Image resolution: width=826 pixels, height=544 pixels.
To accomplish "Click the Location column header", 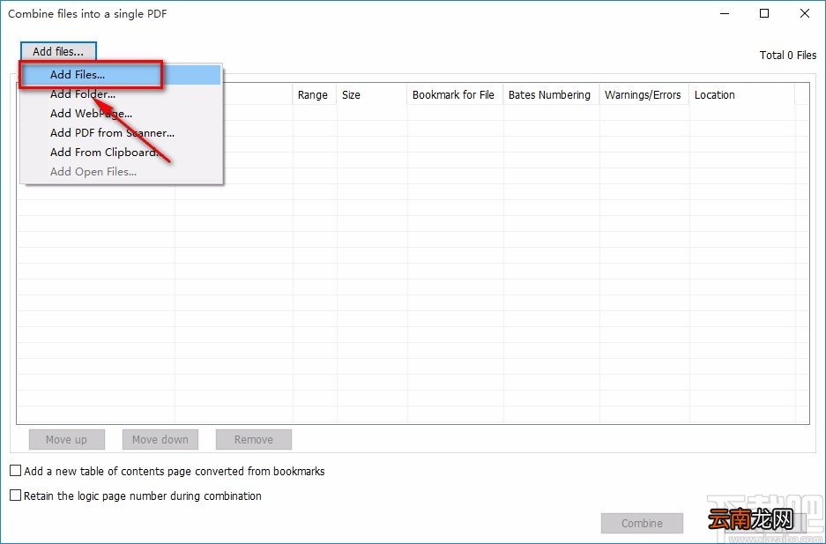I will tap(742, 95).
